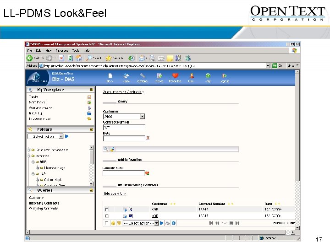Click the Customer column header in hit list
330x247 pixels.
(159, 204)
